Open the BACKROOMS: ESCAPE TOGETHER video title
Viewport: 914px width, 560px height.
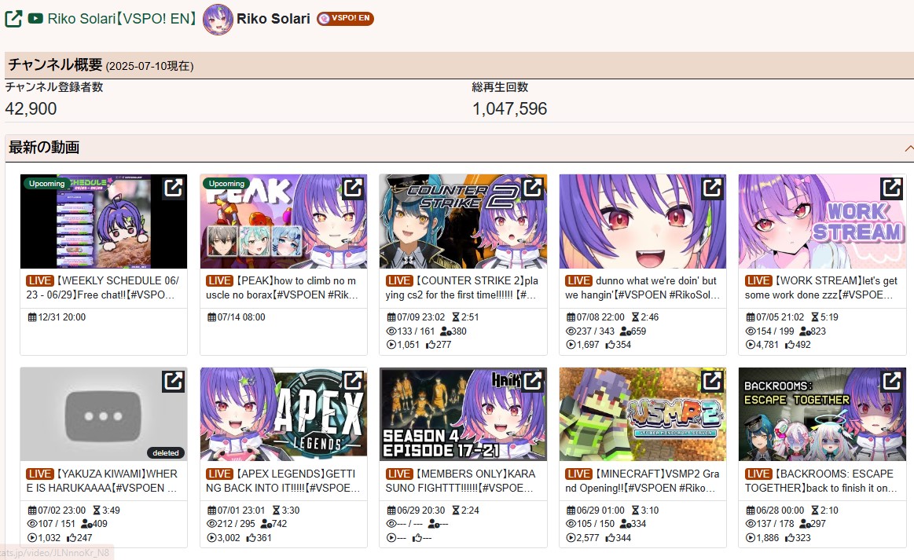tap(820, 481)
